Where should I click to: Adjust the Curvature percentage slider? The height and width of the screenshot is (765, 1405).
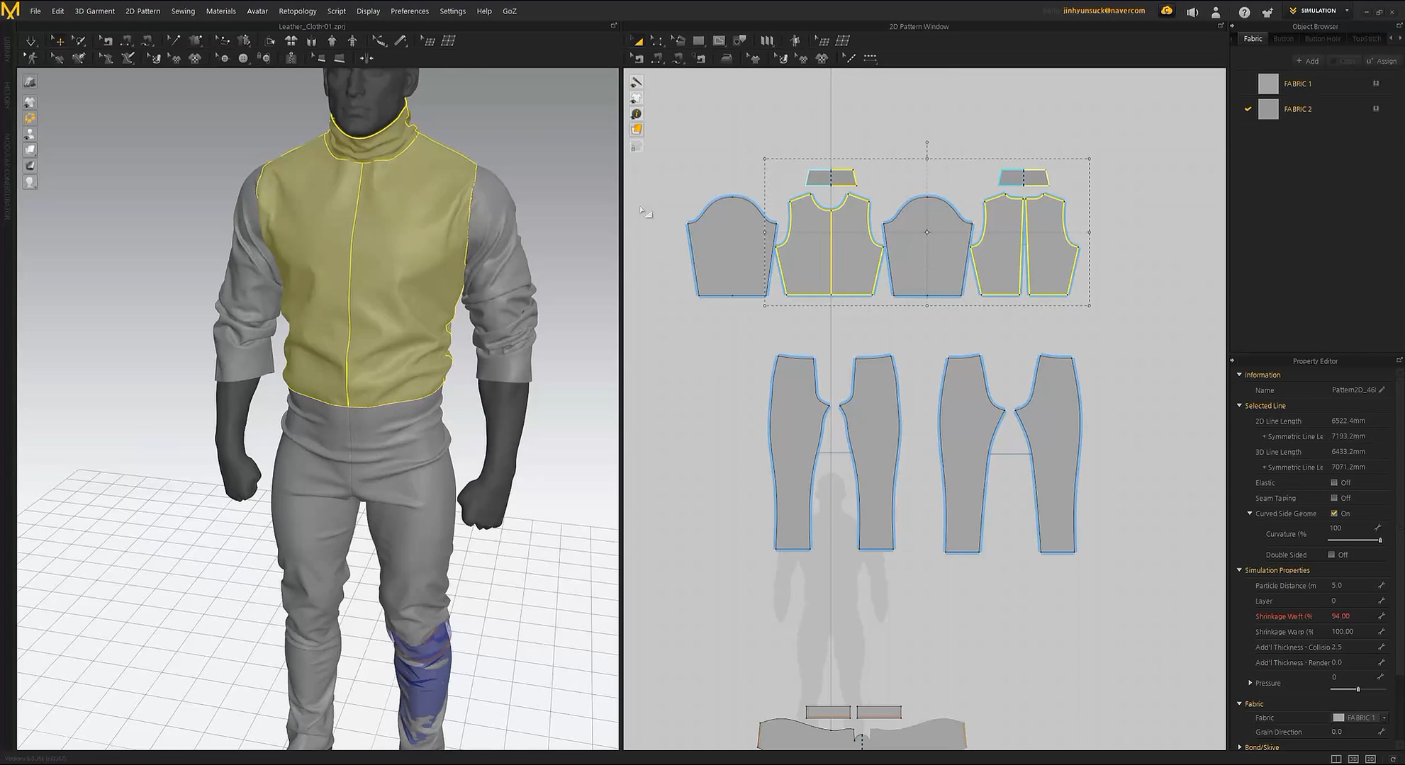(x=1379, y=540)
